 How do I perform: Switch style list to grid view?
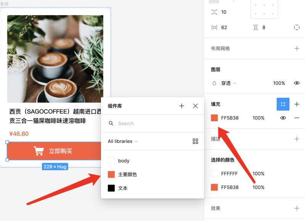pyautogui.click(x=196, y=142)
